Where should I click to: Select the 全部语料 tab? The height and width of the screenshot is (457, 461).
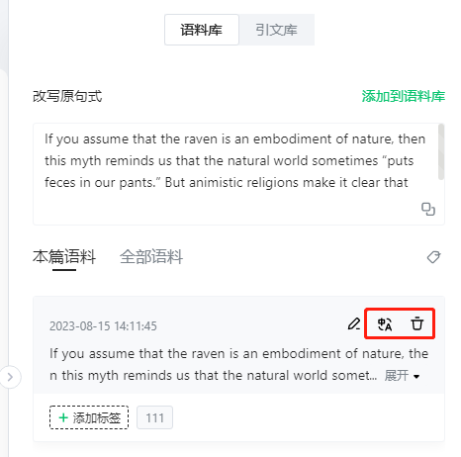point(151,257)
